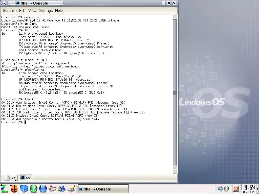
Task: Close the Shell - Console window
Action: click(174, 3)
